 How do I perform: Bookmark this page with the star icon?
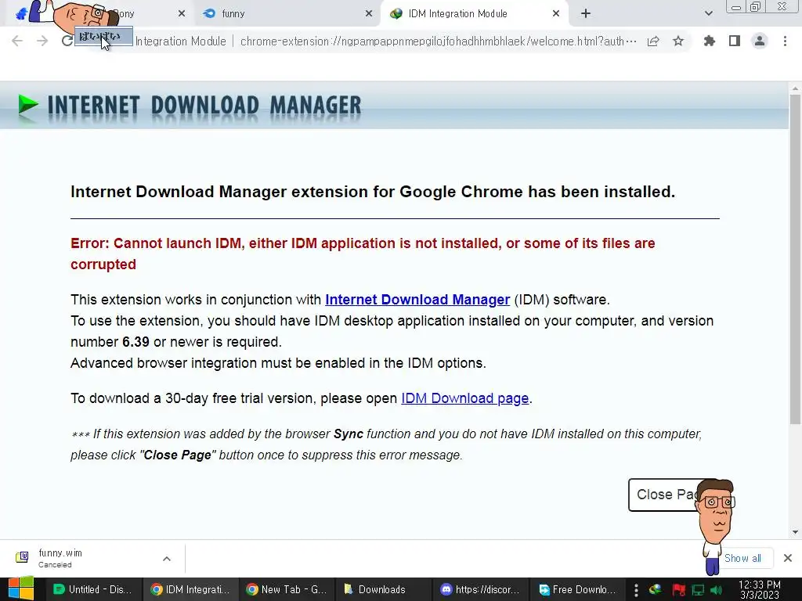(x=678, y=41)
